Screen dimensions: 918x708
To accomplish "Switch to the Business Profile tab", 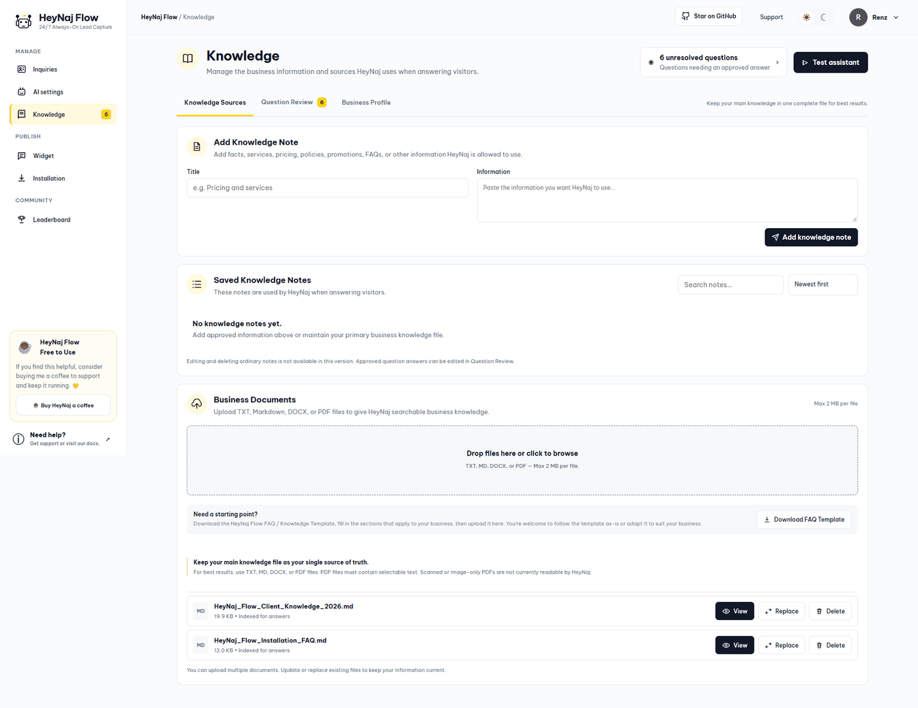I will click(366, 103).
